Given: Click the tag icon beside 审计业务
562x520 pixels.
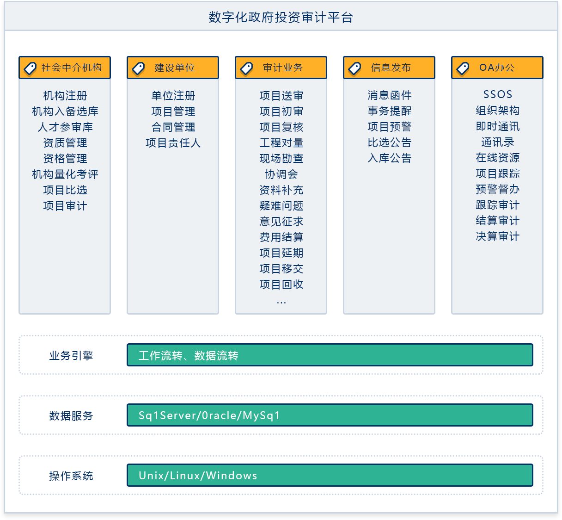Looking at the screenshot, I should click(x=246, y=68).
